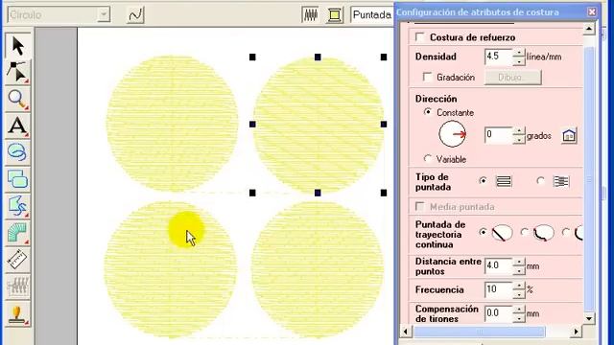Click the direction angle dial

(452, 134)
